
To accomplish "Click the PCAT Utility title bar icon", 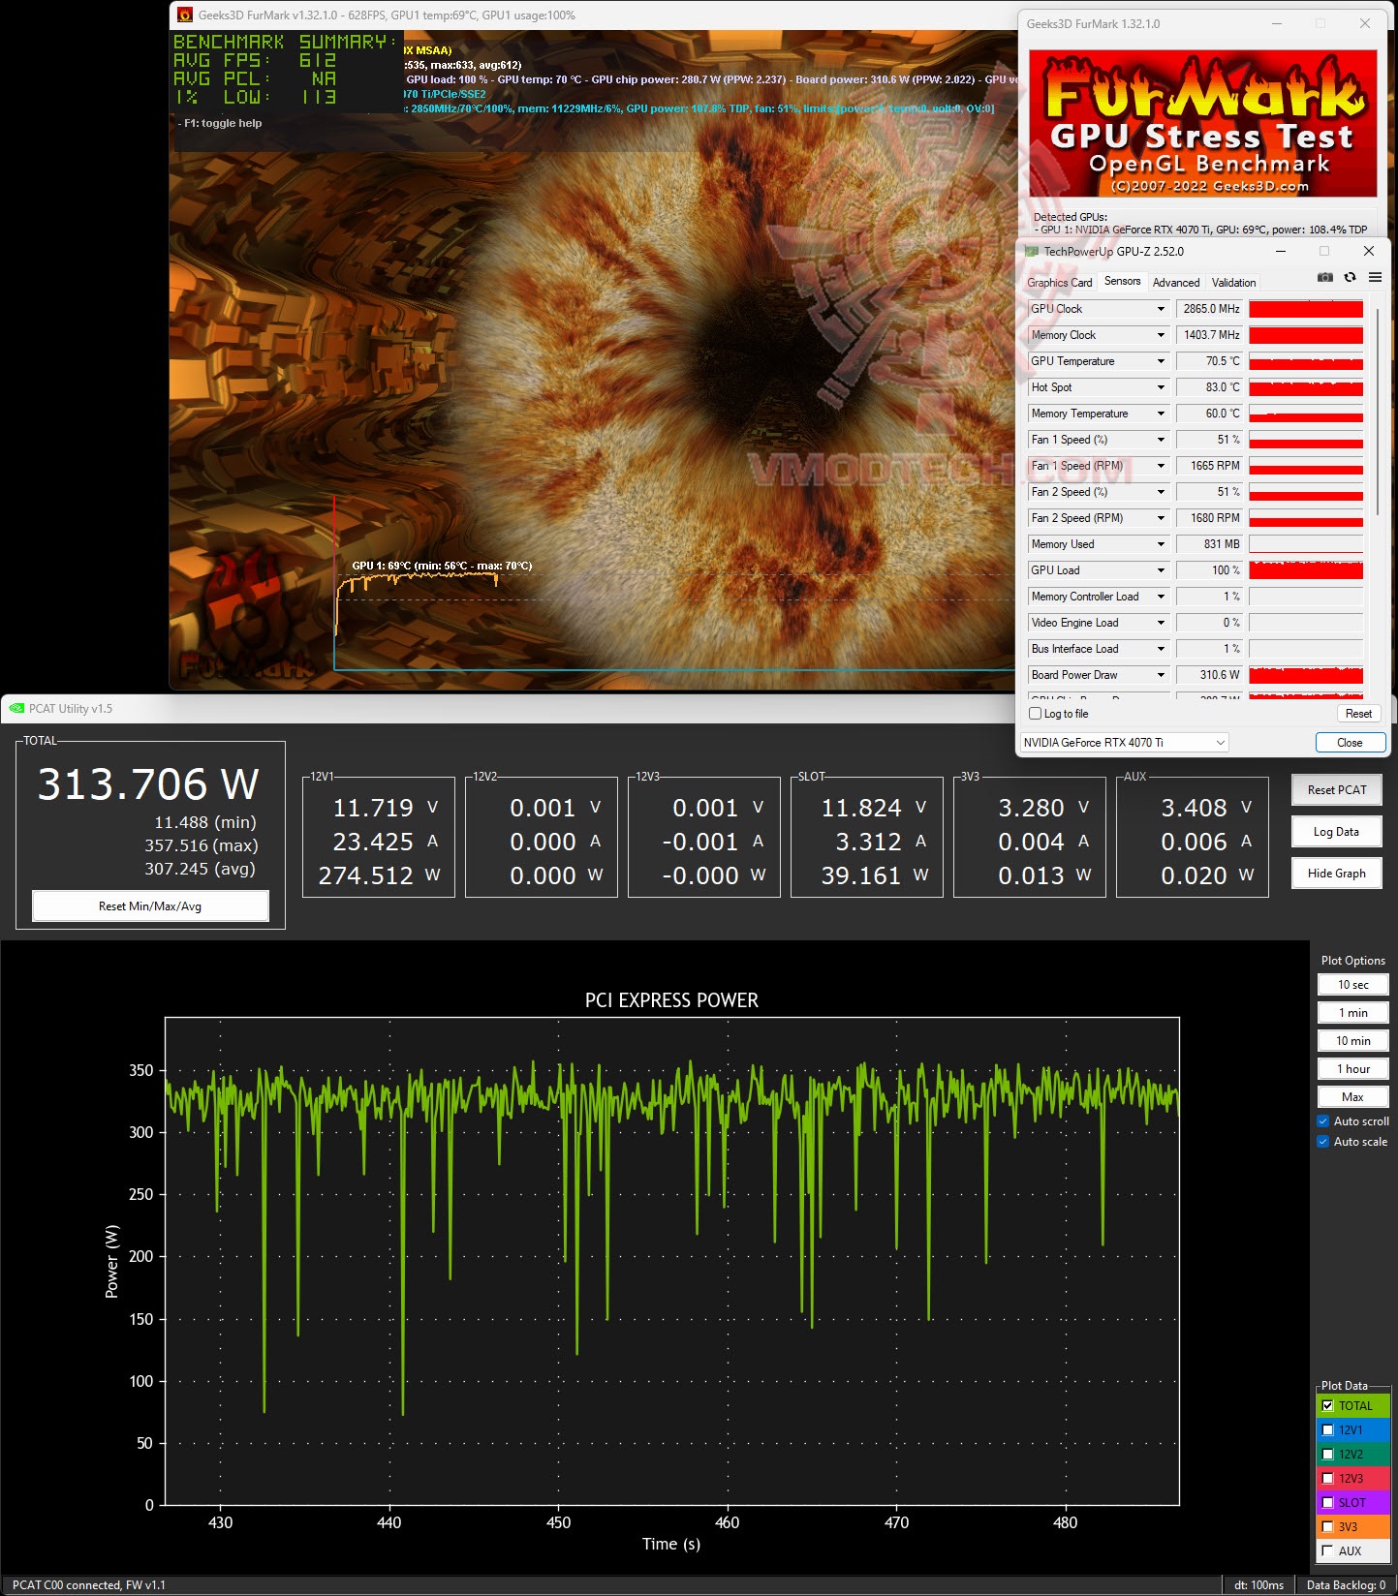I will click(16, 708).
